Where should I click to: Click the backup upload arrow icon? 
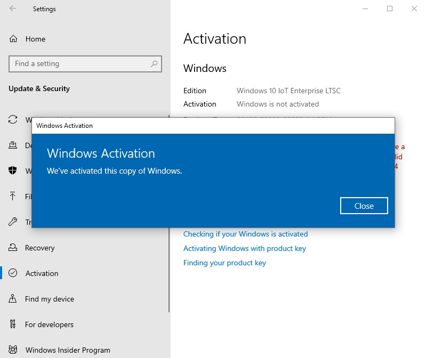coord(13,197)
